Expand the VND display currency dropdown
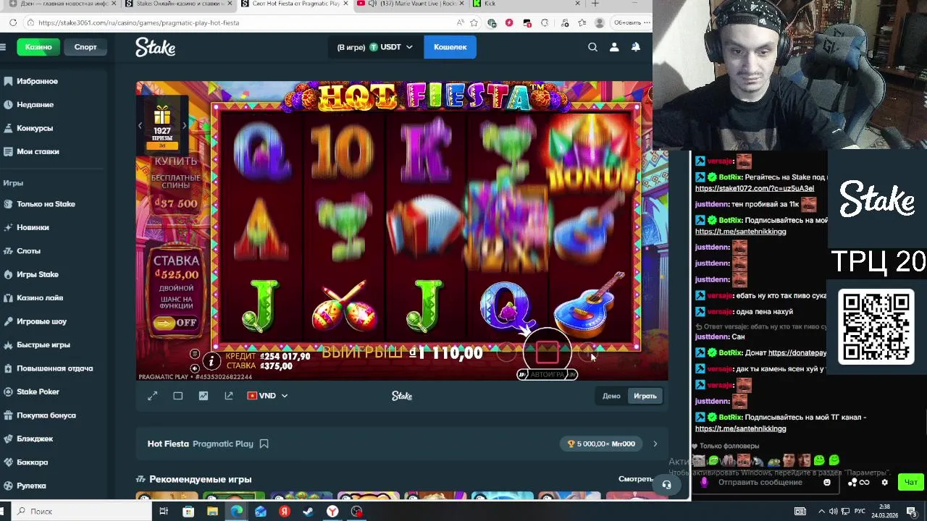This screenshot has width=927, height=521. click(x=268, y=396)
